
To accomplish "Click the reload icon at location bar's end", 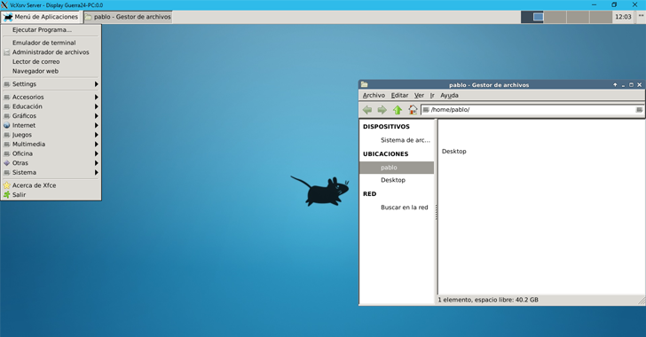I will (x=639, y=110).
